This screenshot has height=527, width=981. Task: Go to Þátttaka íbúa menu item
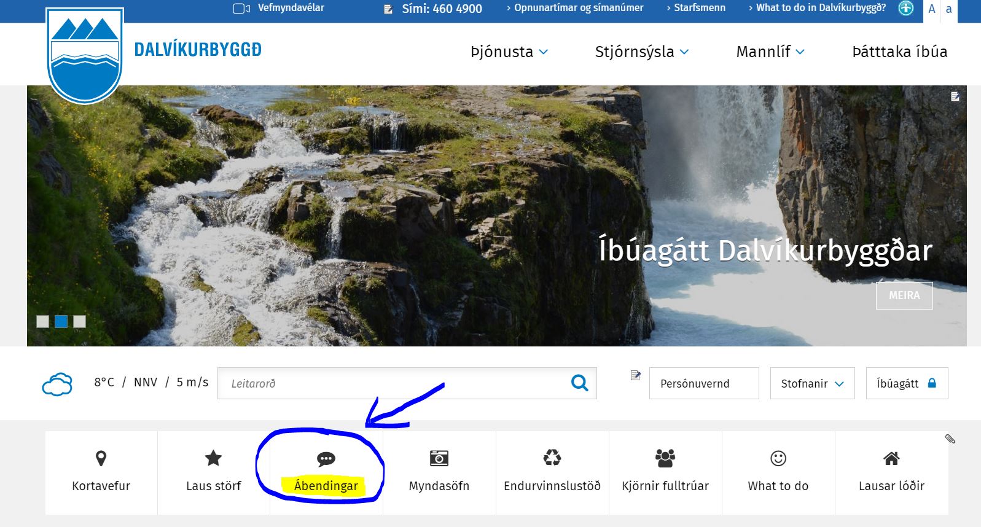point(899,52)
